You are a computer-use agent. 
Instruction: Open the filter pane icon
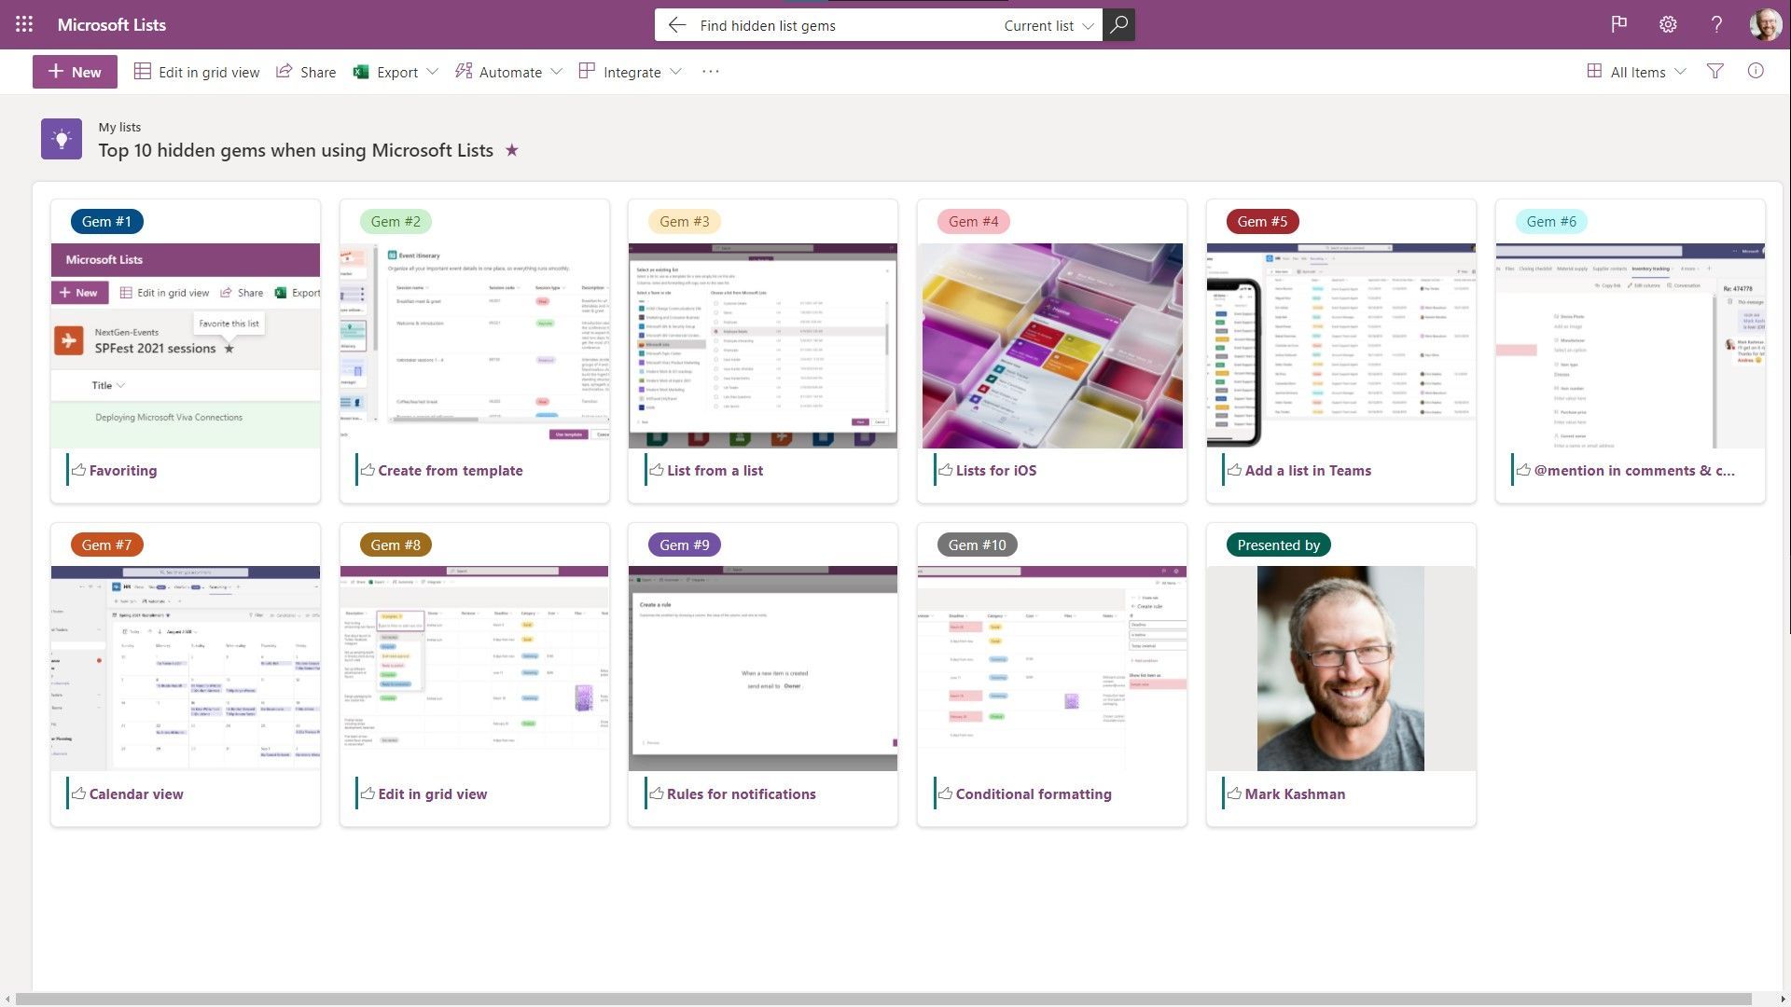pos(1715,71)
